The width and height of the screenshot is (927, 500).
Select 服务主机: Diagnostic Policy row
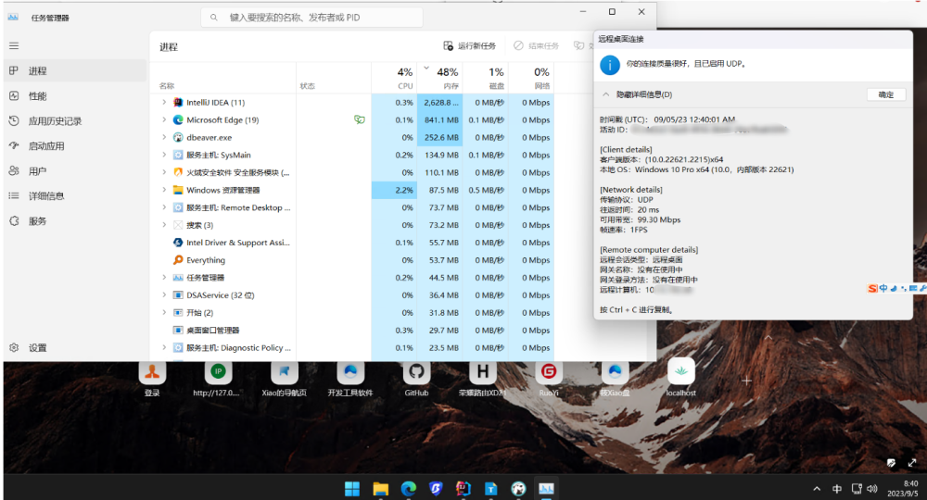353,348
